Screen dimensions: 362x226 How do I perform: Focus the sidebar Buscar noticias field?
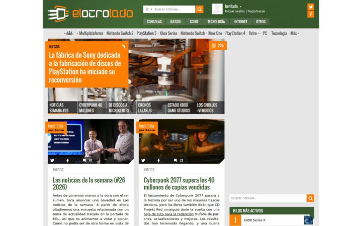[268, 198]
